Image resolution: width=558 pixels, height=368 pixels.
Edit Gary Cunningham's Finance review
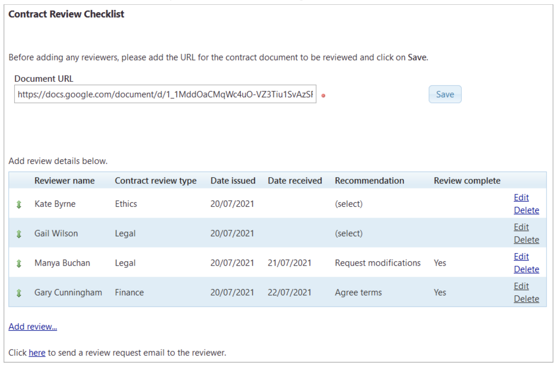click(521, 286)
